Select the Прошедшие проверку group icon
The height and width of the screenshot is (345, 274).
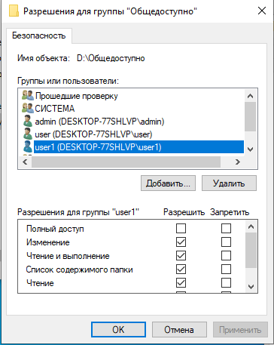point(27,96)
